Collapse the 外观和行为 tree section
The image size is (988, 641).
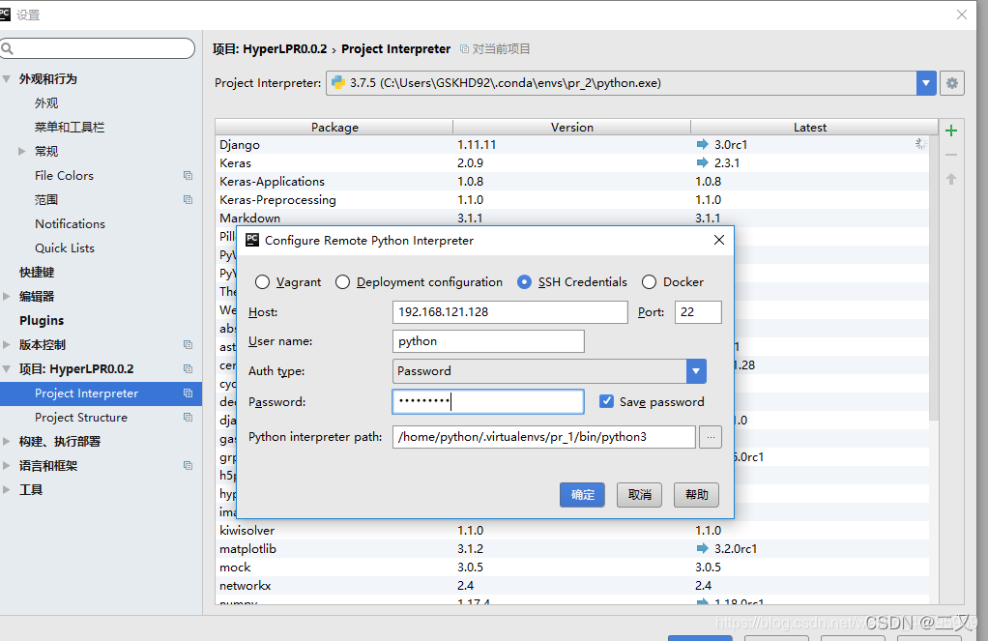click(7, 78)
